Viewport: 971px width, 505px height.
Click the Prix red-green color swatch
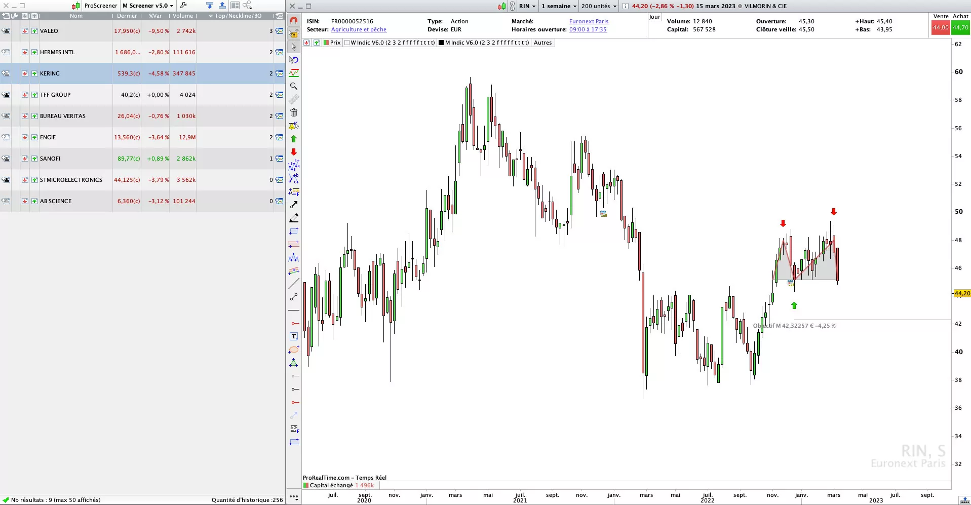pos(326,43)
